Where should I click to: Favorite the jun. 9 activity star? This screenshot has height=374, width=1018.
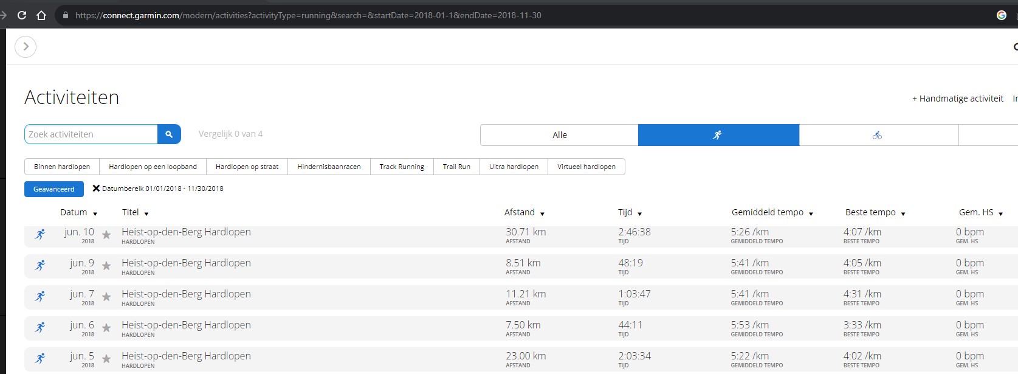(x=106, y=266)
